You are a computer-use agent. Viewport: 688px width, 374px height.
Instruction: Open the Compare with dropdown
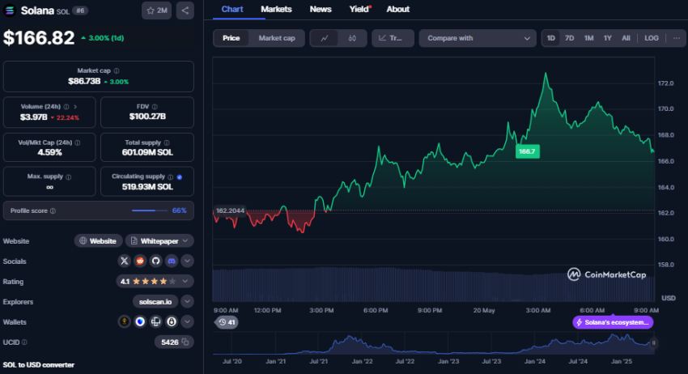point(478,38)
